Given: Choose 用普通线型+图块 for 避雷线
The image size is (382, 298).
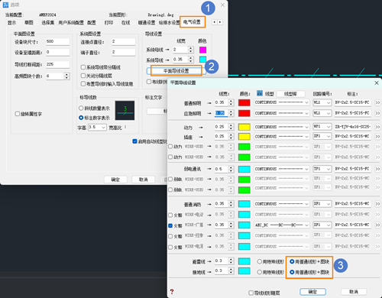Looking at the screenshot, I should [292, 261].
